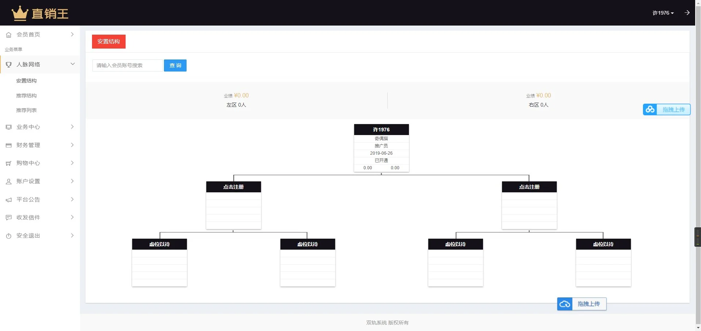Viewport: 701px width, 331px height.
Task: Open the 许1976 user dropdown
Action: (663, 13)
